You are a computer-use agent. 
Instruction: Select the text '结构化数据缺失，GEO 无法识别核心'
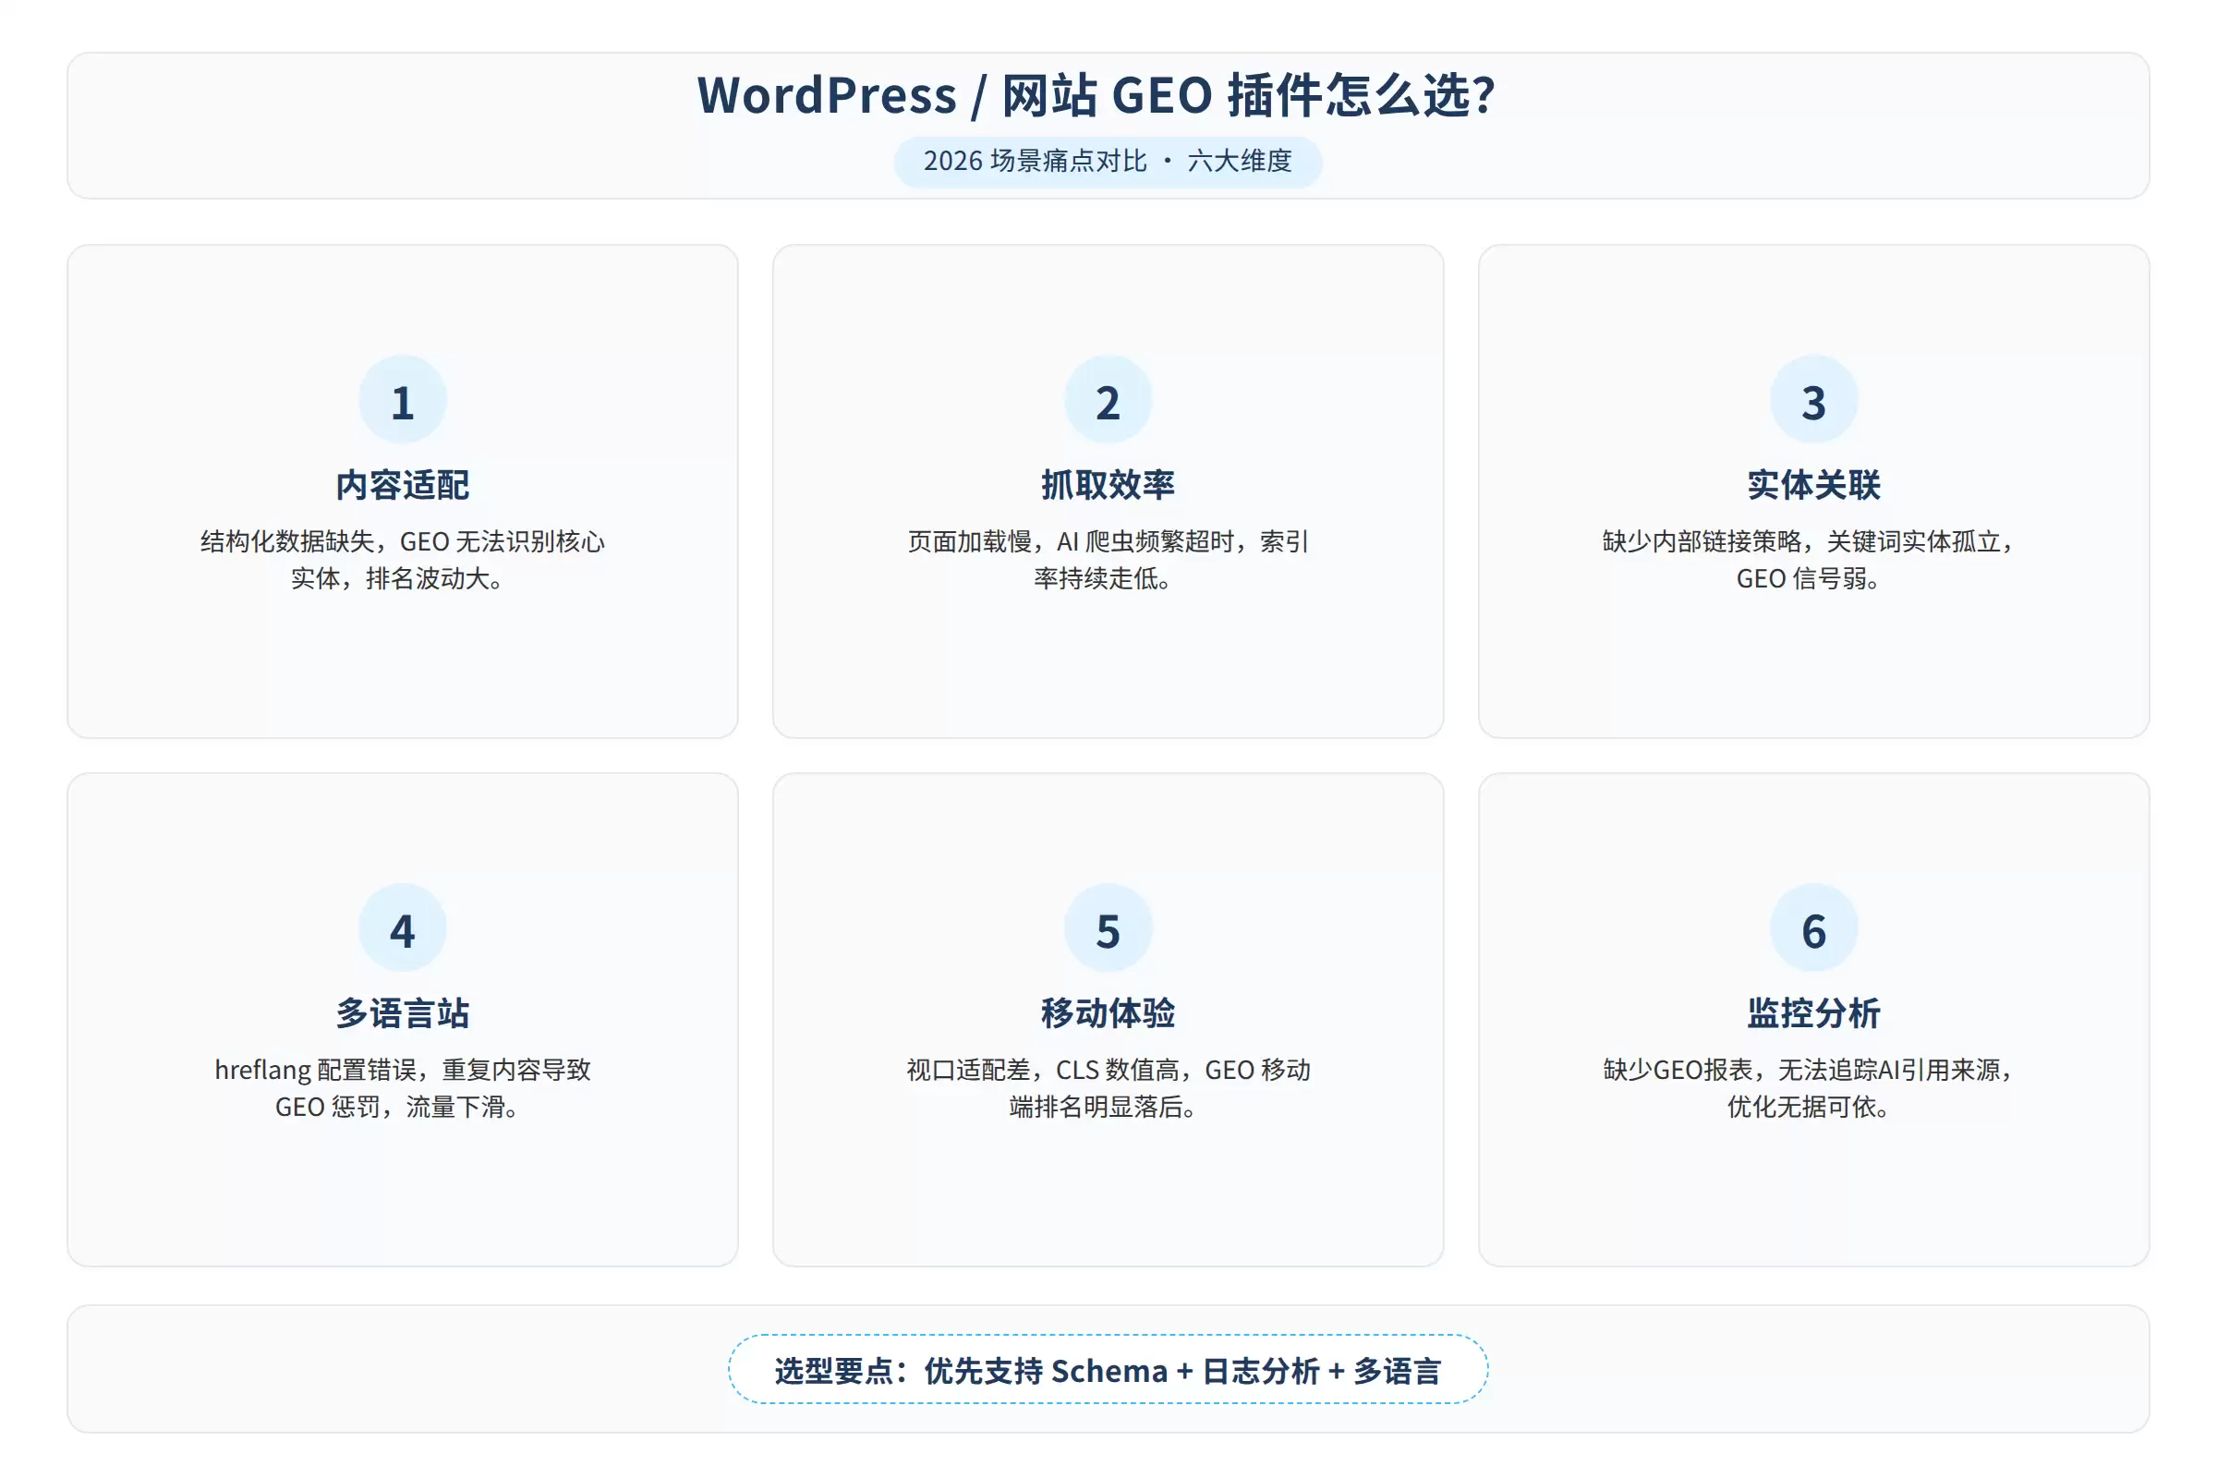pyautogui.click(x=403, y=541)
